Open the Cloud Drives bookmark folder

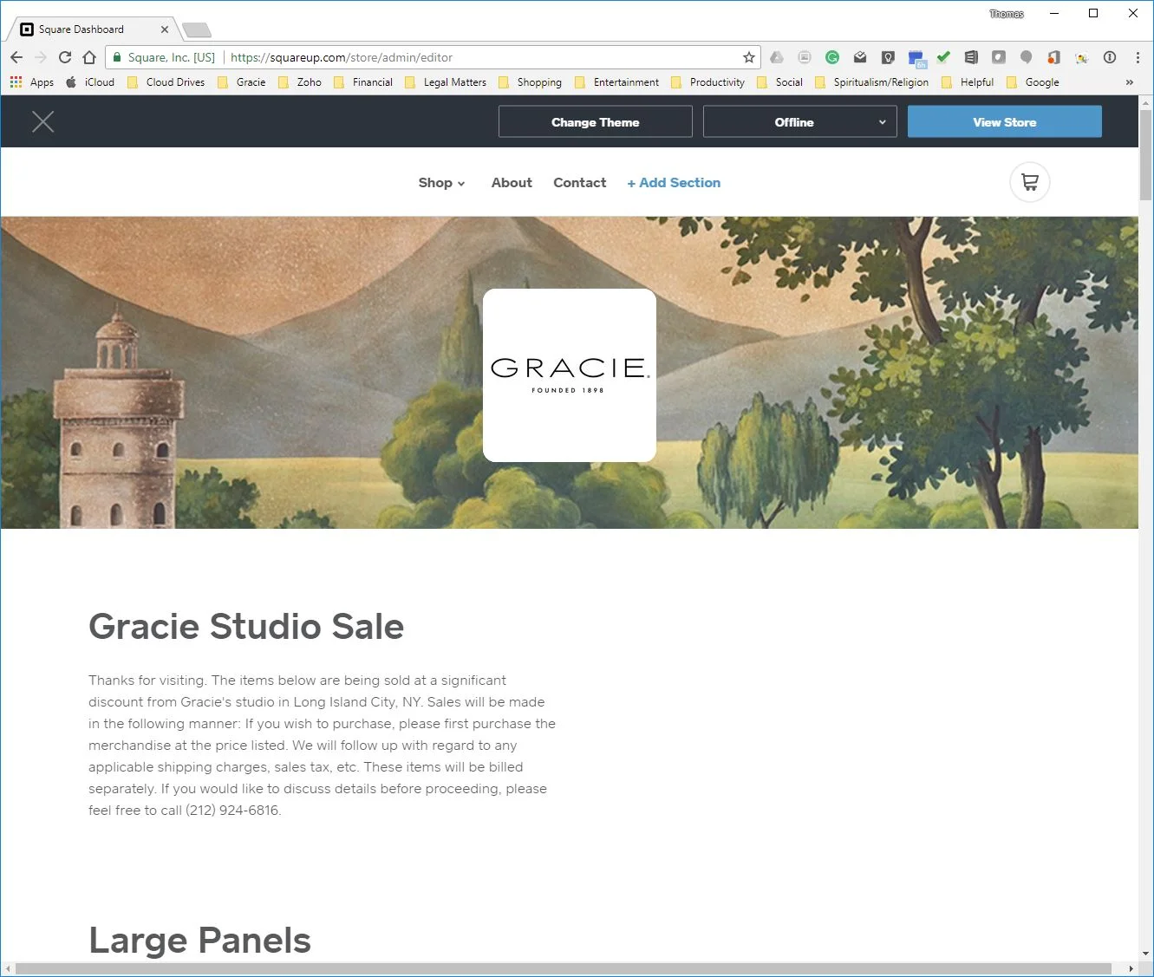pyautogui.click(x=166, y=82)
